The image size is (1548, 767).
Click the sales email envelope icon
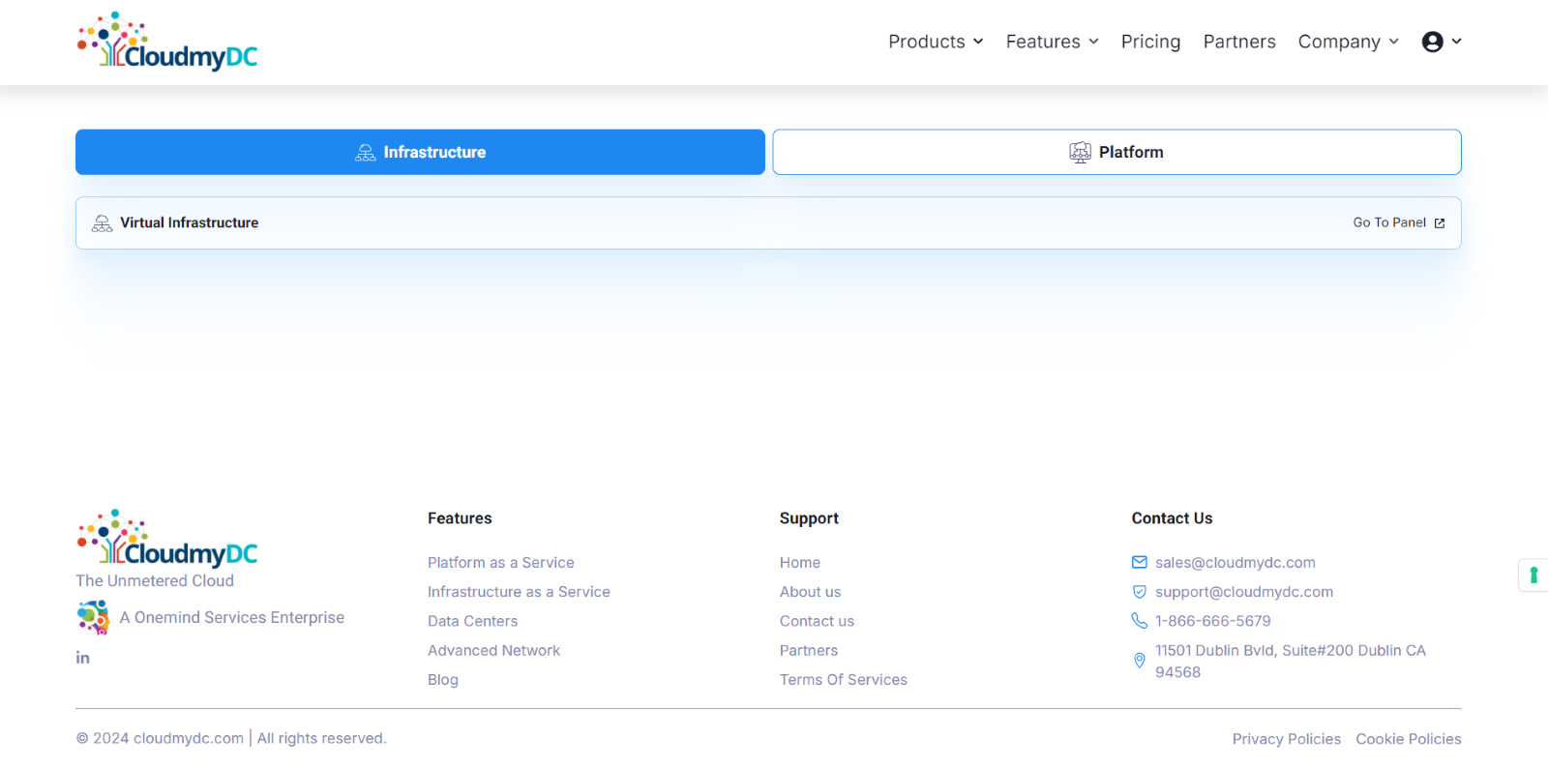[x=1140, y=562]
